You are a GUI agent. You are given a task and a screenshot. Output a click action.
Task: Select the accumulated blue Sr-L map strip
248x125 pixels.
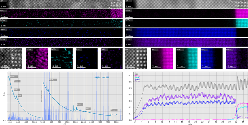coord(187,33)
